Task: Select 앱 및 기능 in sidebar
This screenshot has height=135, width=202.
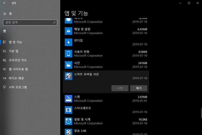Action: [x=15, y=42]
